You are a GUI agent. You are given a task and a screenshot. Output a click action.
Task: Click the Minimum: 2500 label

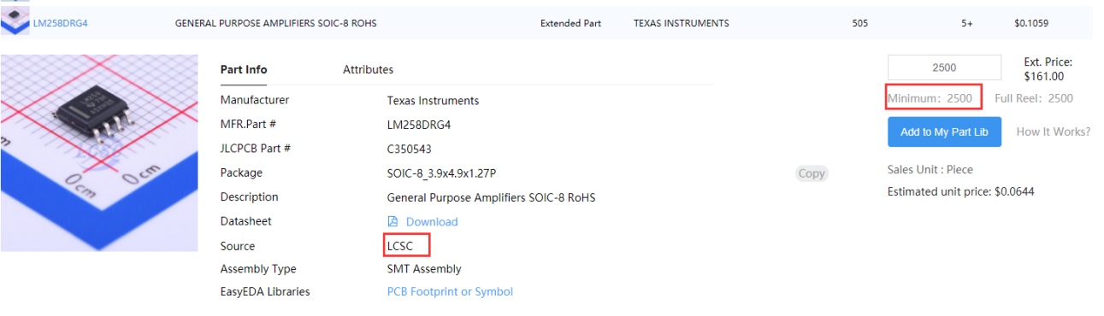point(930,98)
